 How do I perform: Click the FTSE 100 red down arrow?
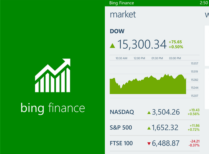coord(149,143)
